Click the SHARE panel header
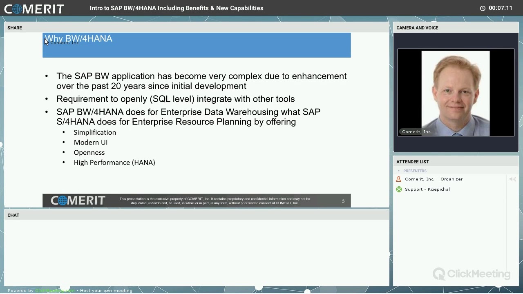The height and width of the screenshot is (294, 523). [x=197, y=28]
